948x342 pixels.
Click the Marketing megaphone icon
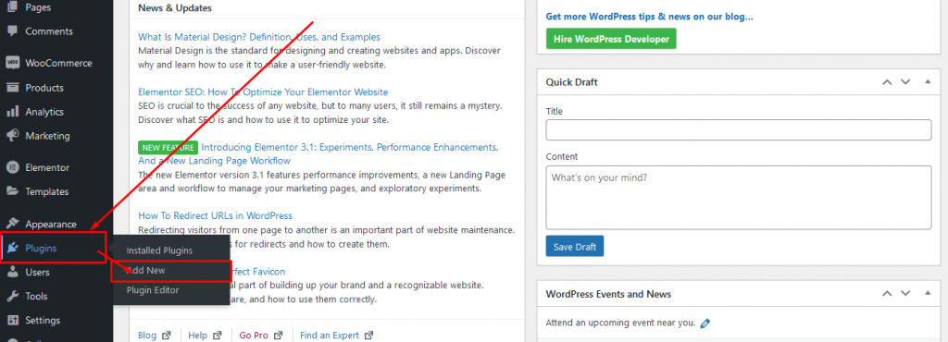coord(12,136)
